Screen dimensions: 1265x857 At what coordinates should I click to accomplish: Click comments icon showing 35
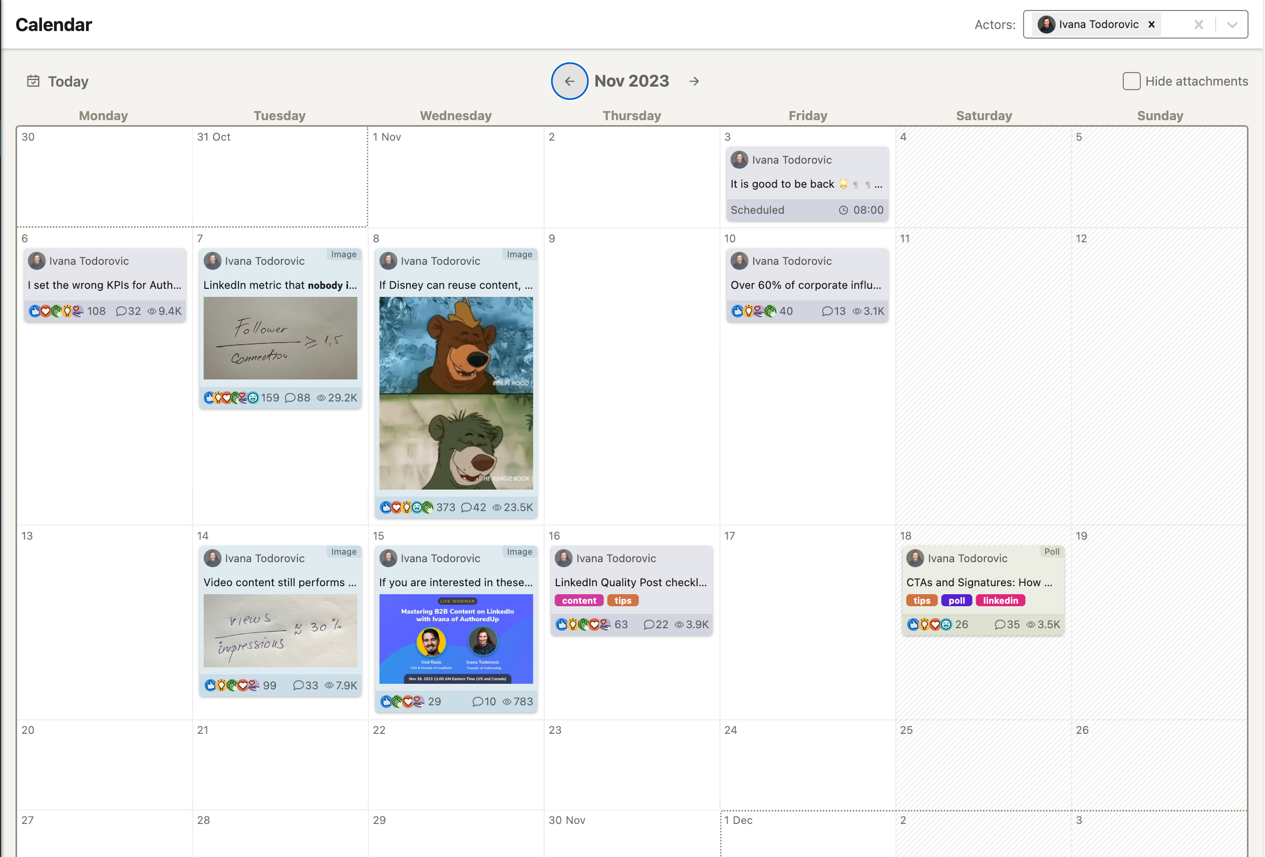coord(1000,625)
